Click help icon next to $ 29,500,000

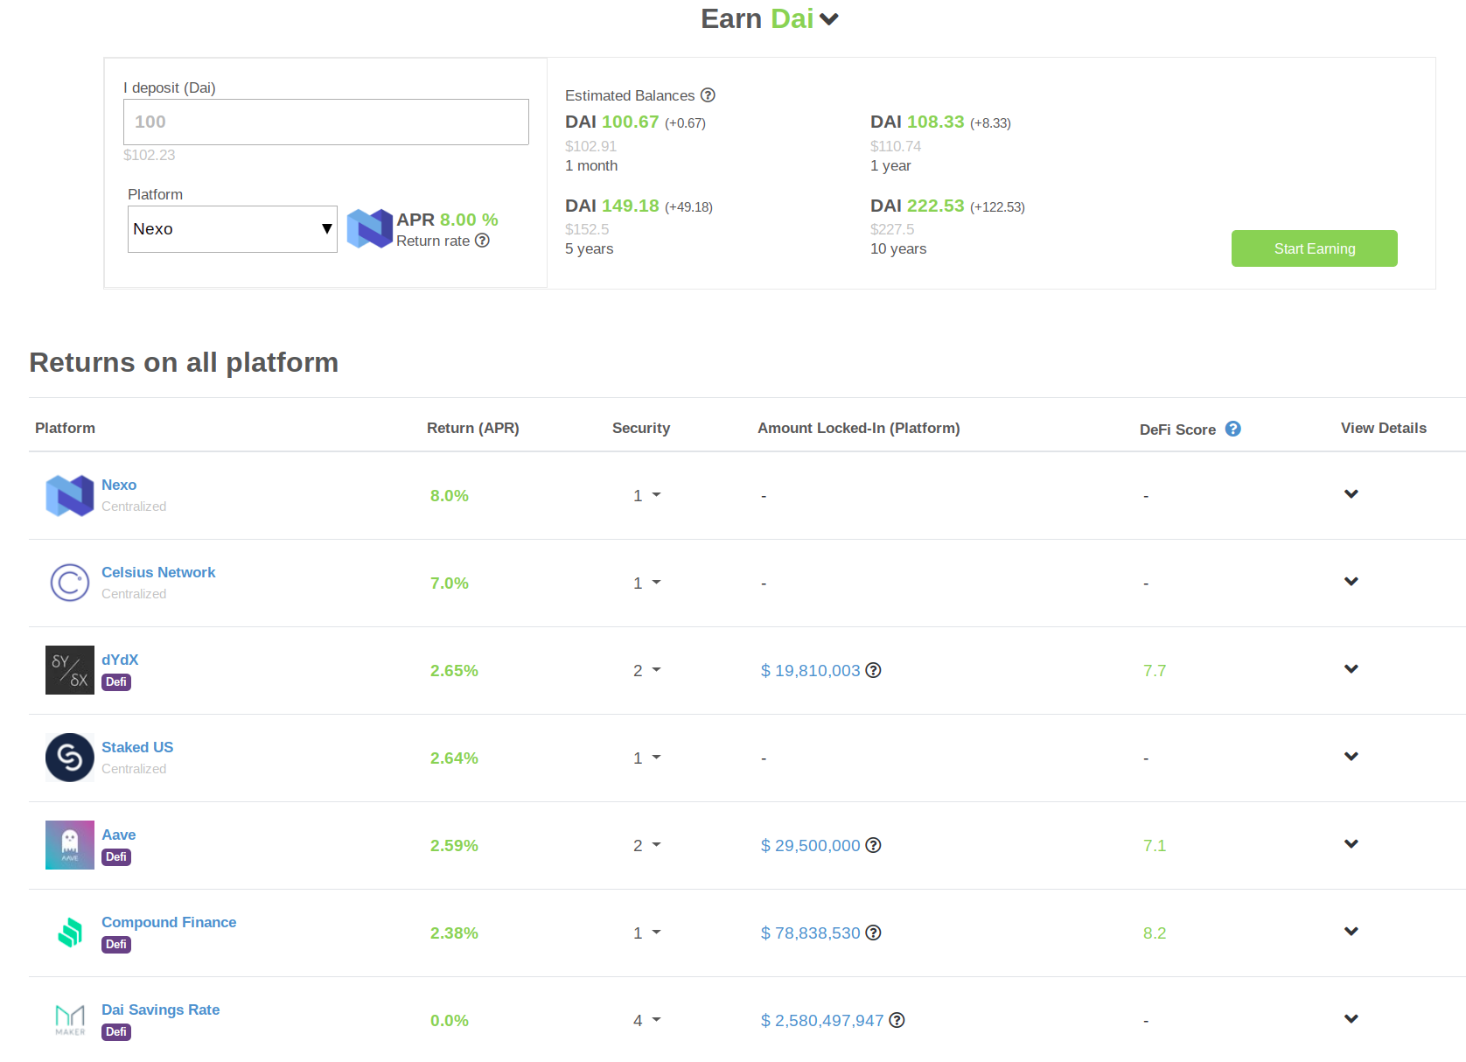pos(873,845)
